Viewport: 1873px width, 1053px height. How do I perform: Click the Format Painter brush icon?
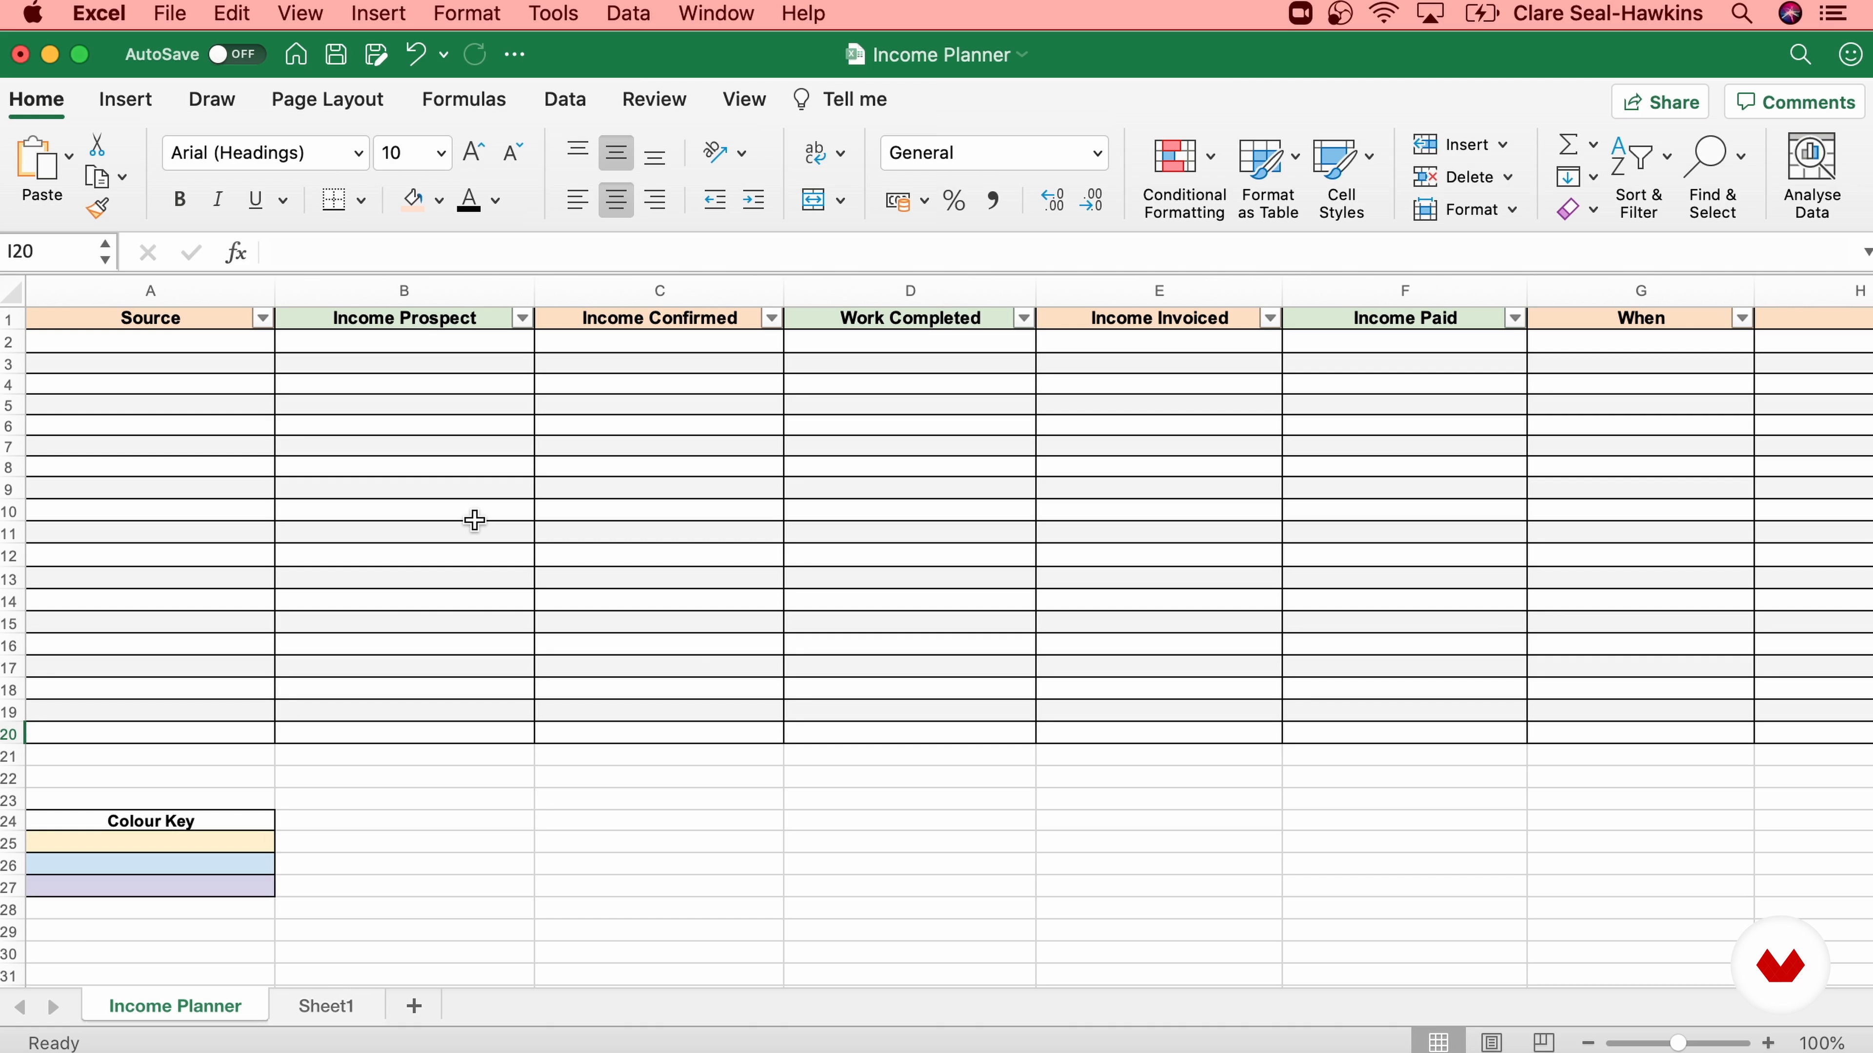coord(98,209)
